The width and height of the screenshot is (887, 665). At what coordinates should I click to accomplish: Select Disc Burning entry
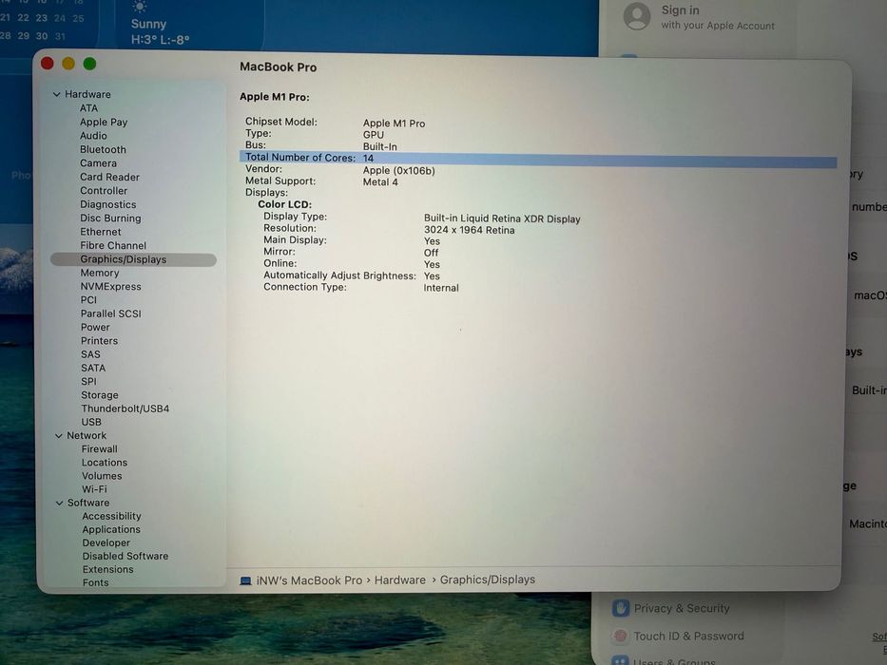coord(111,218)
